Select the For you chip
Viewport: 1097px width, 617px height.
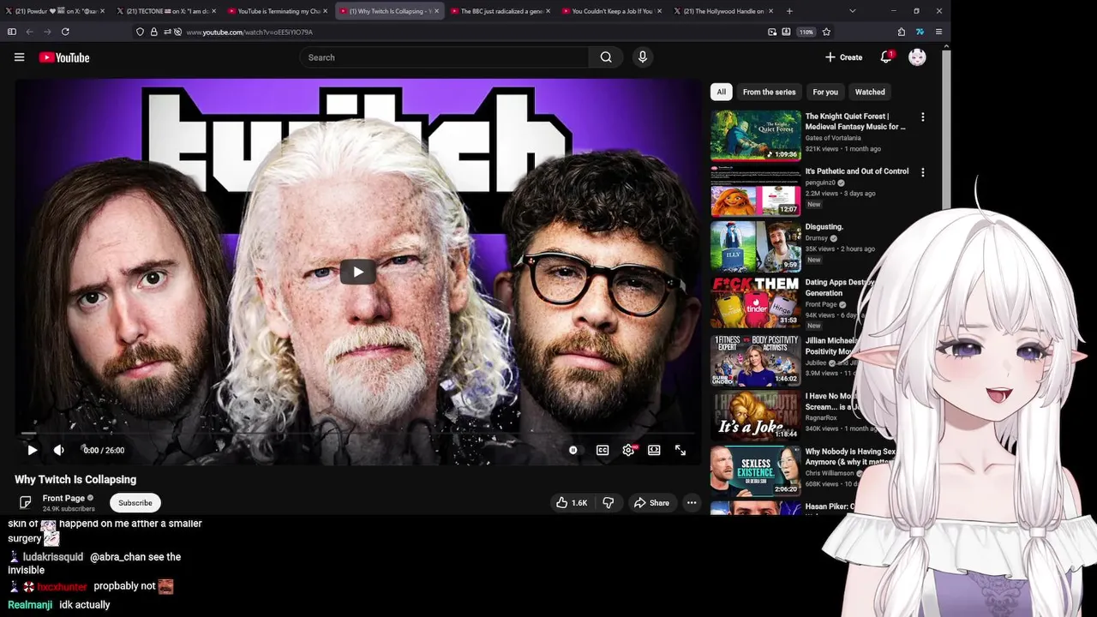pos(825,92)
